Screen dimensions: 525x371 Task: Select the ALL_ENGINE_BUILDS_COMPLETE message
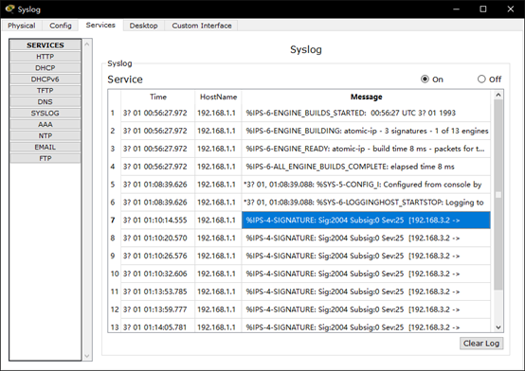tap(366, 167)
